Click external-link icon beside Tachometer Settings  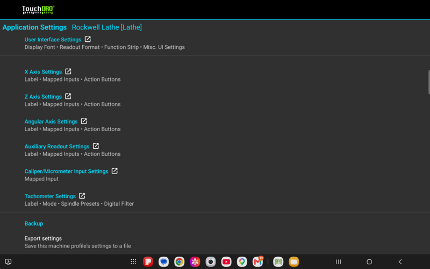82,196
